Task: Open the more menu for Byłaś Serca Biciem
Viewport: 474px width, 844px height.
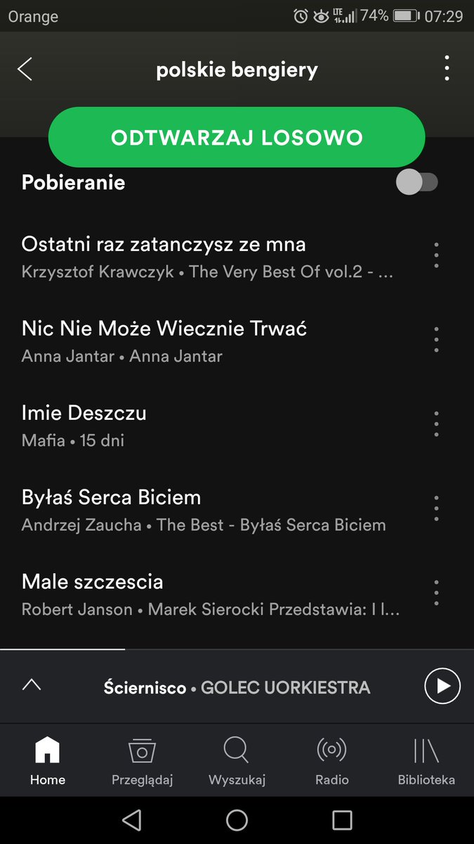Action: [x=436, y=509]
